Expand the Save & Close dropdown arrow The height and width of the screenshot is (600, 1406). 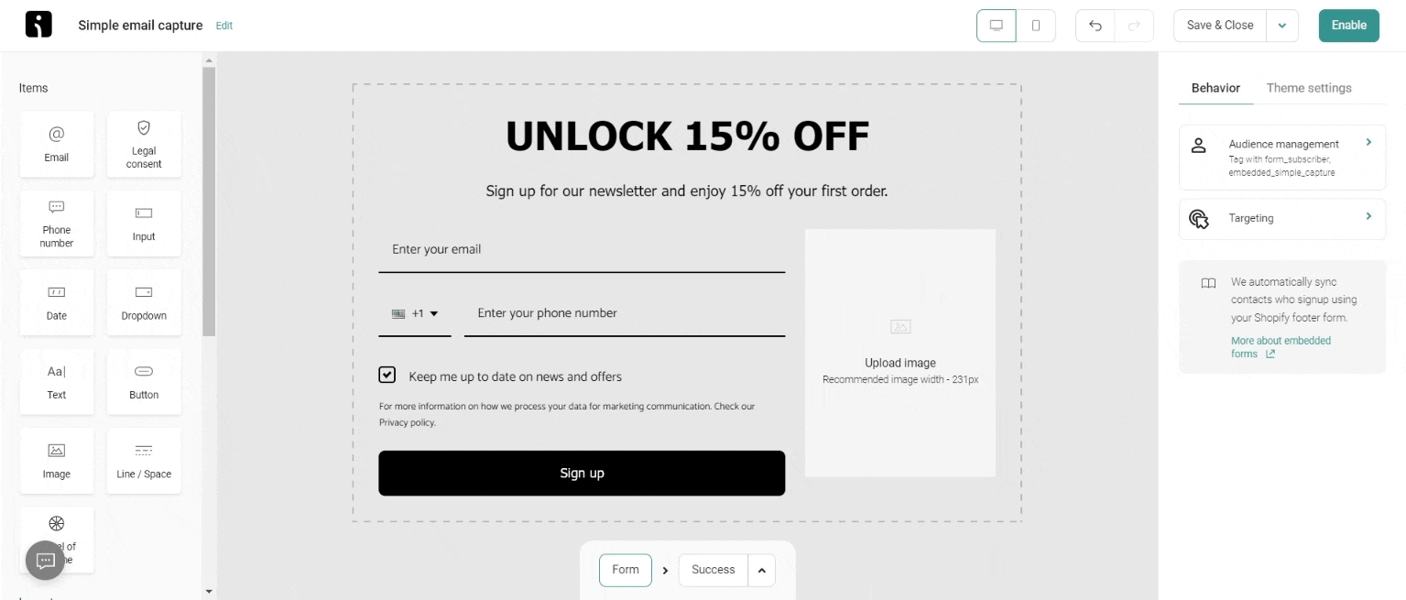(x=1281, y=26)
